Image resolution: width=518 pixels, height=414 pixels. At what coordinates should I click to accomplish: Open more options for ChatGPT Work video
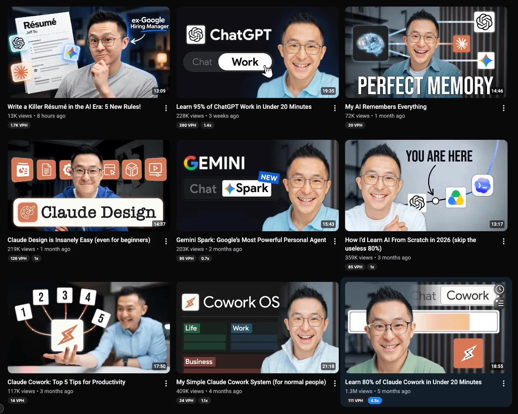click(x=335, y=108)
